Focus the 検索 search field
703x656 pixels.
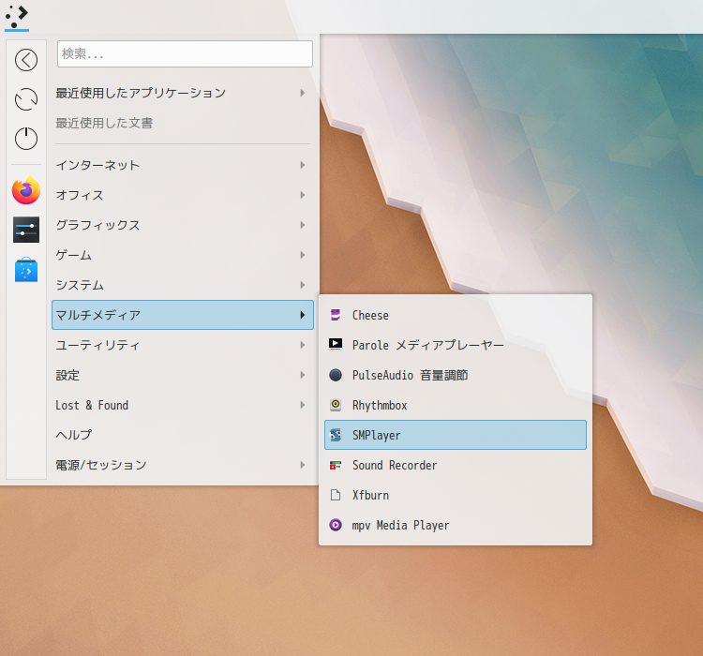[x=185, y=53]
